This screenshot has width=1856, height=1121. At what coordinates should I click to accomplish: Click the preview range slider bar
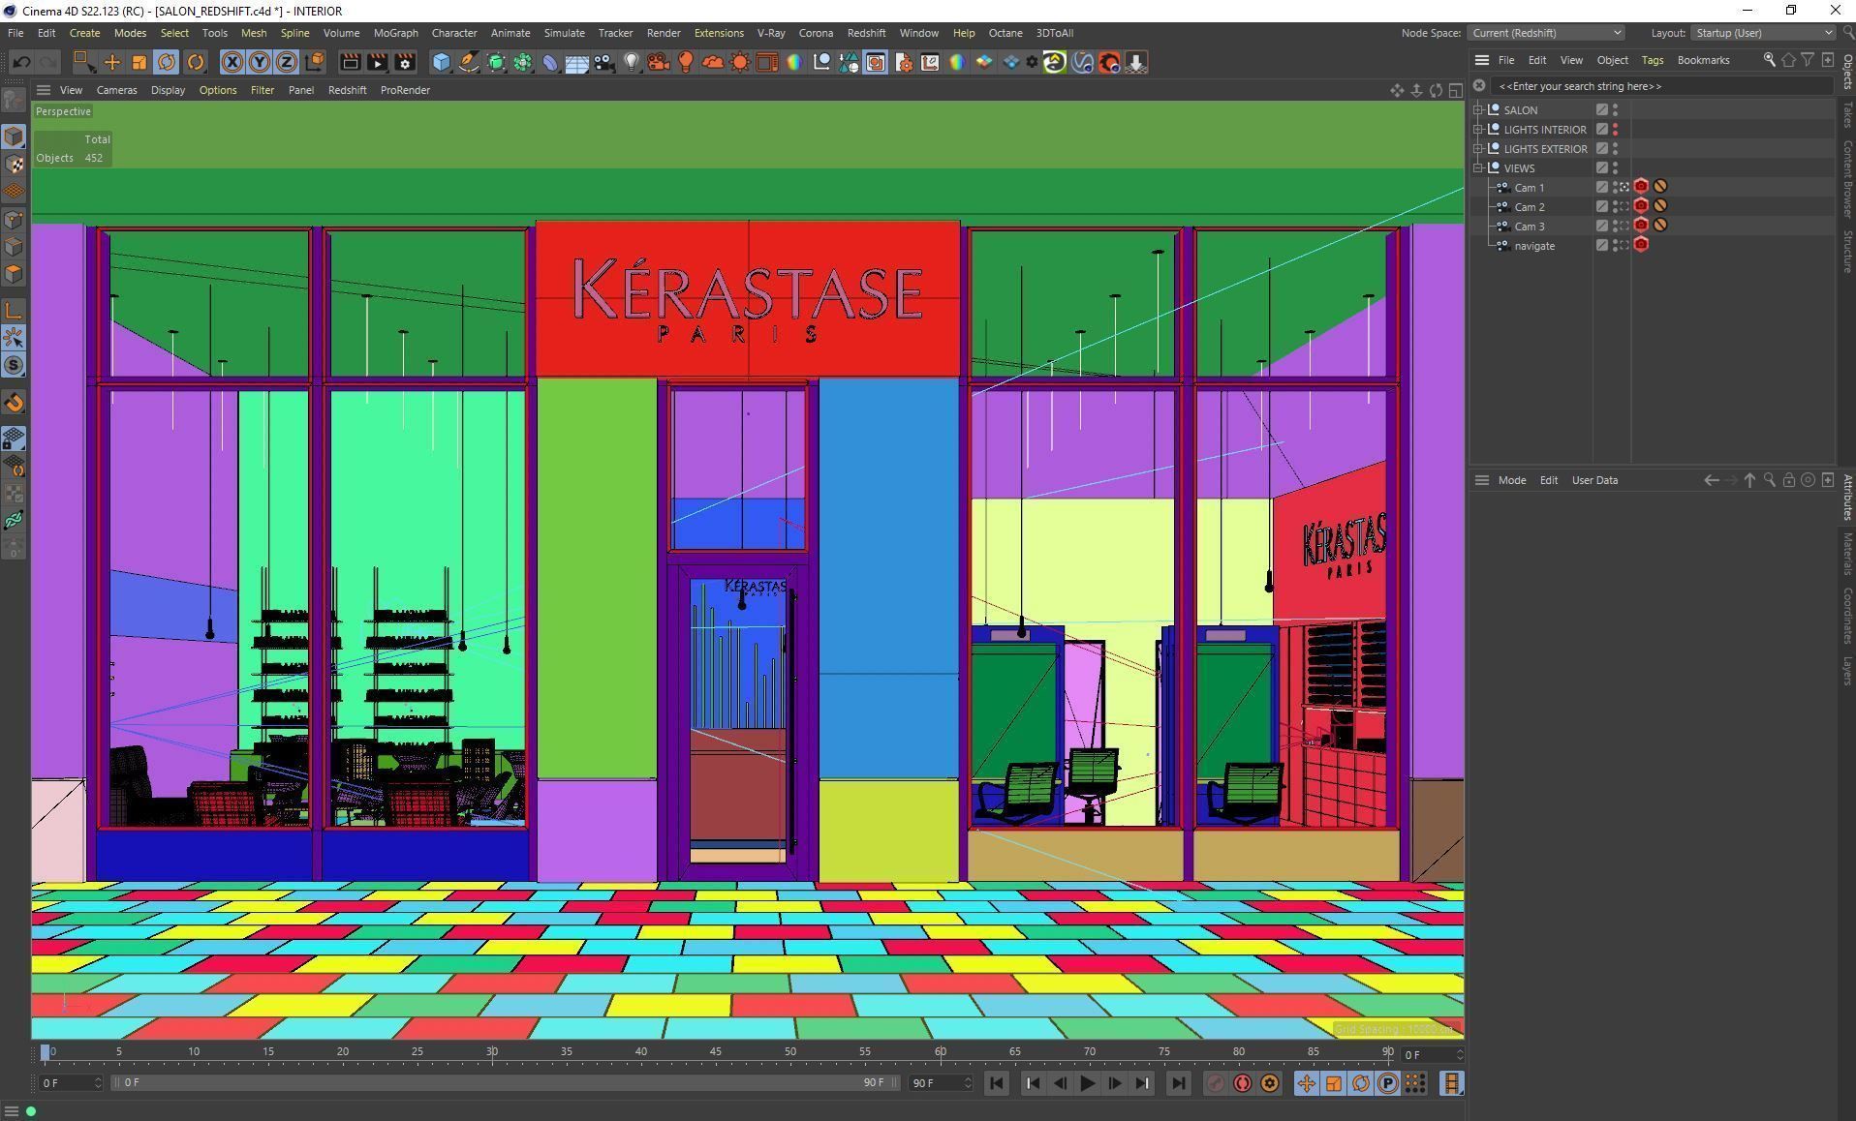pos(505,1083)
